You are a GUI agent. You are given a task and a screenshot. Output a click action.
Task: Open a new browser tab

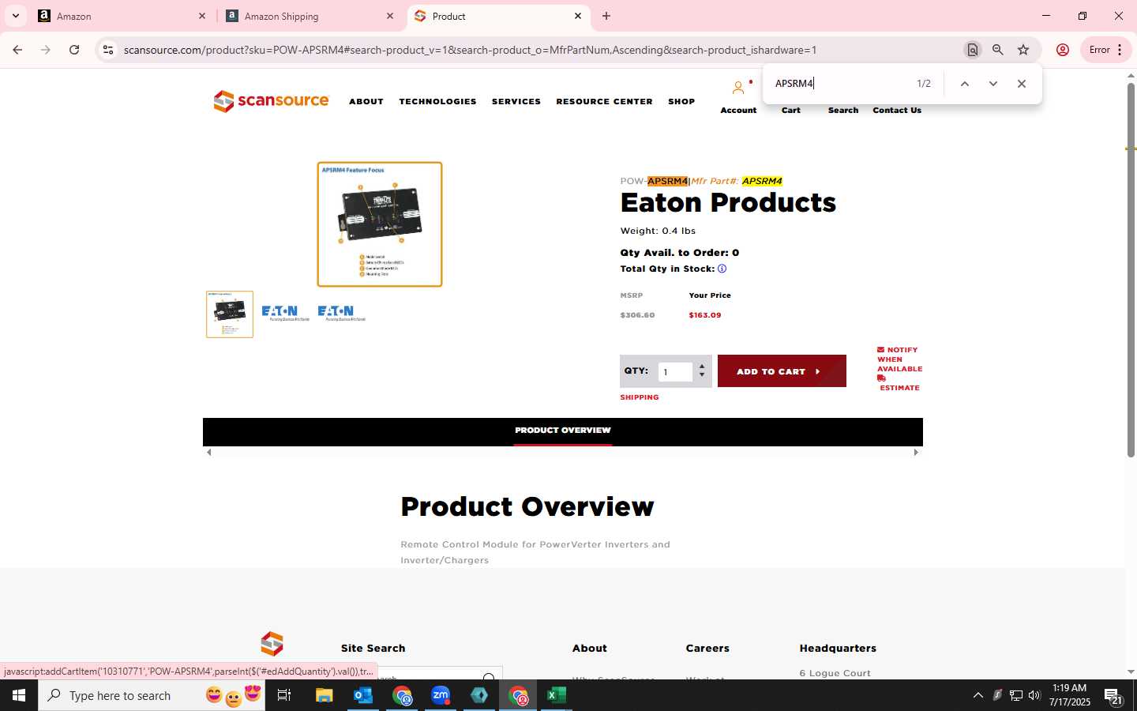(x=606, y=16)
